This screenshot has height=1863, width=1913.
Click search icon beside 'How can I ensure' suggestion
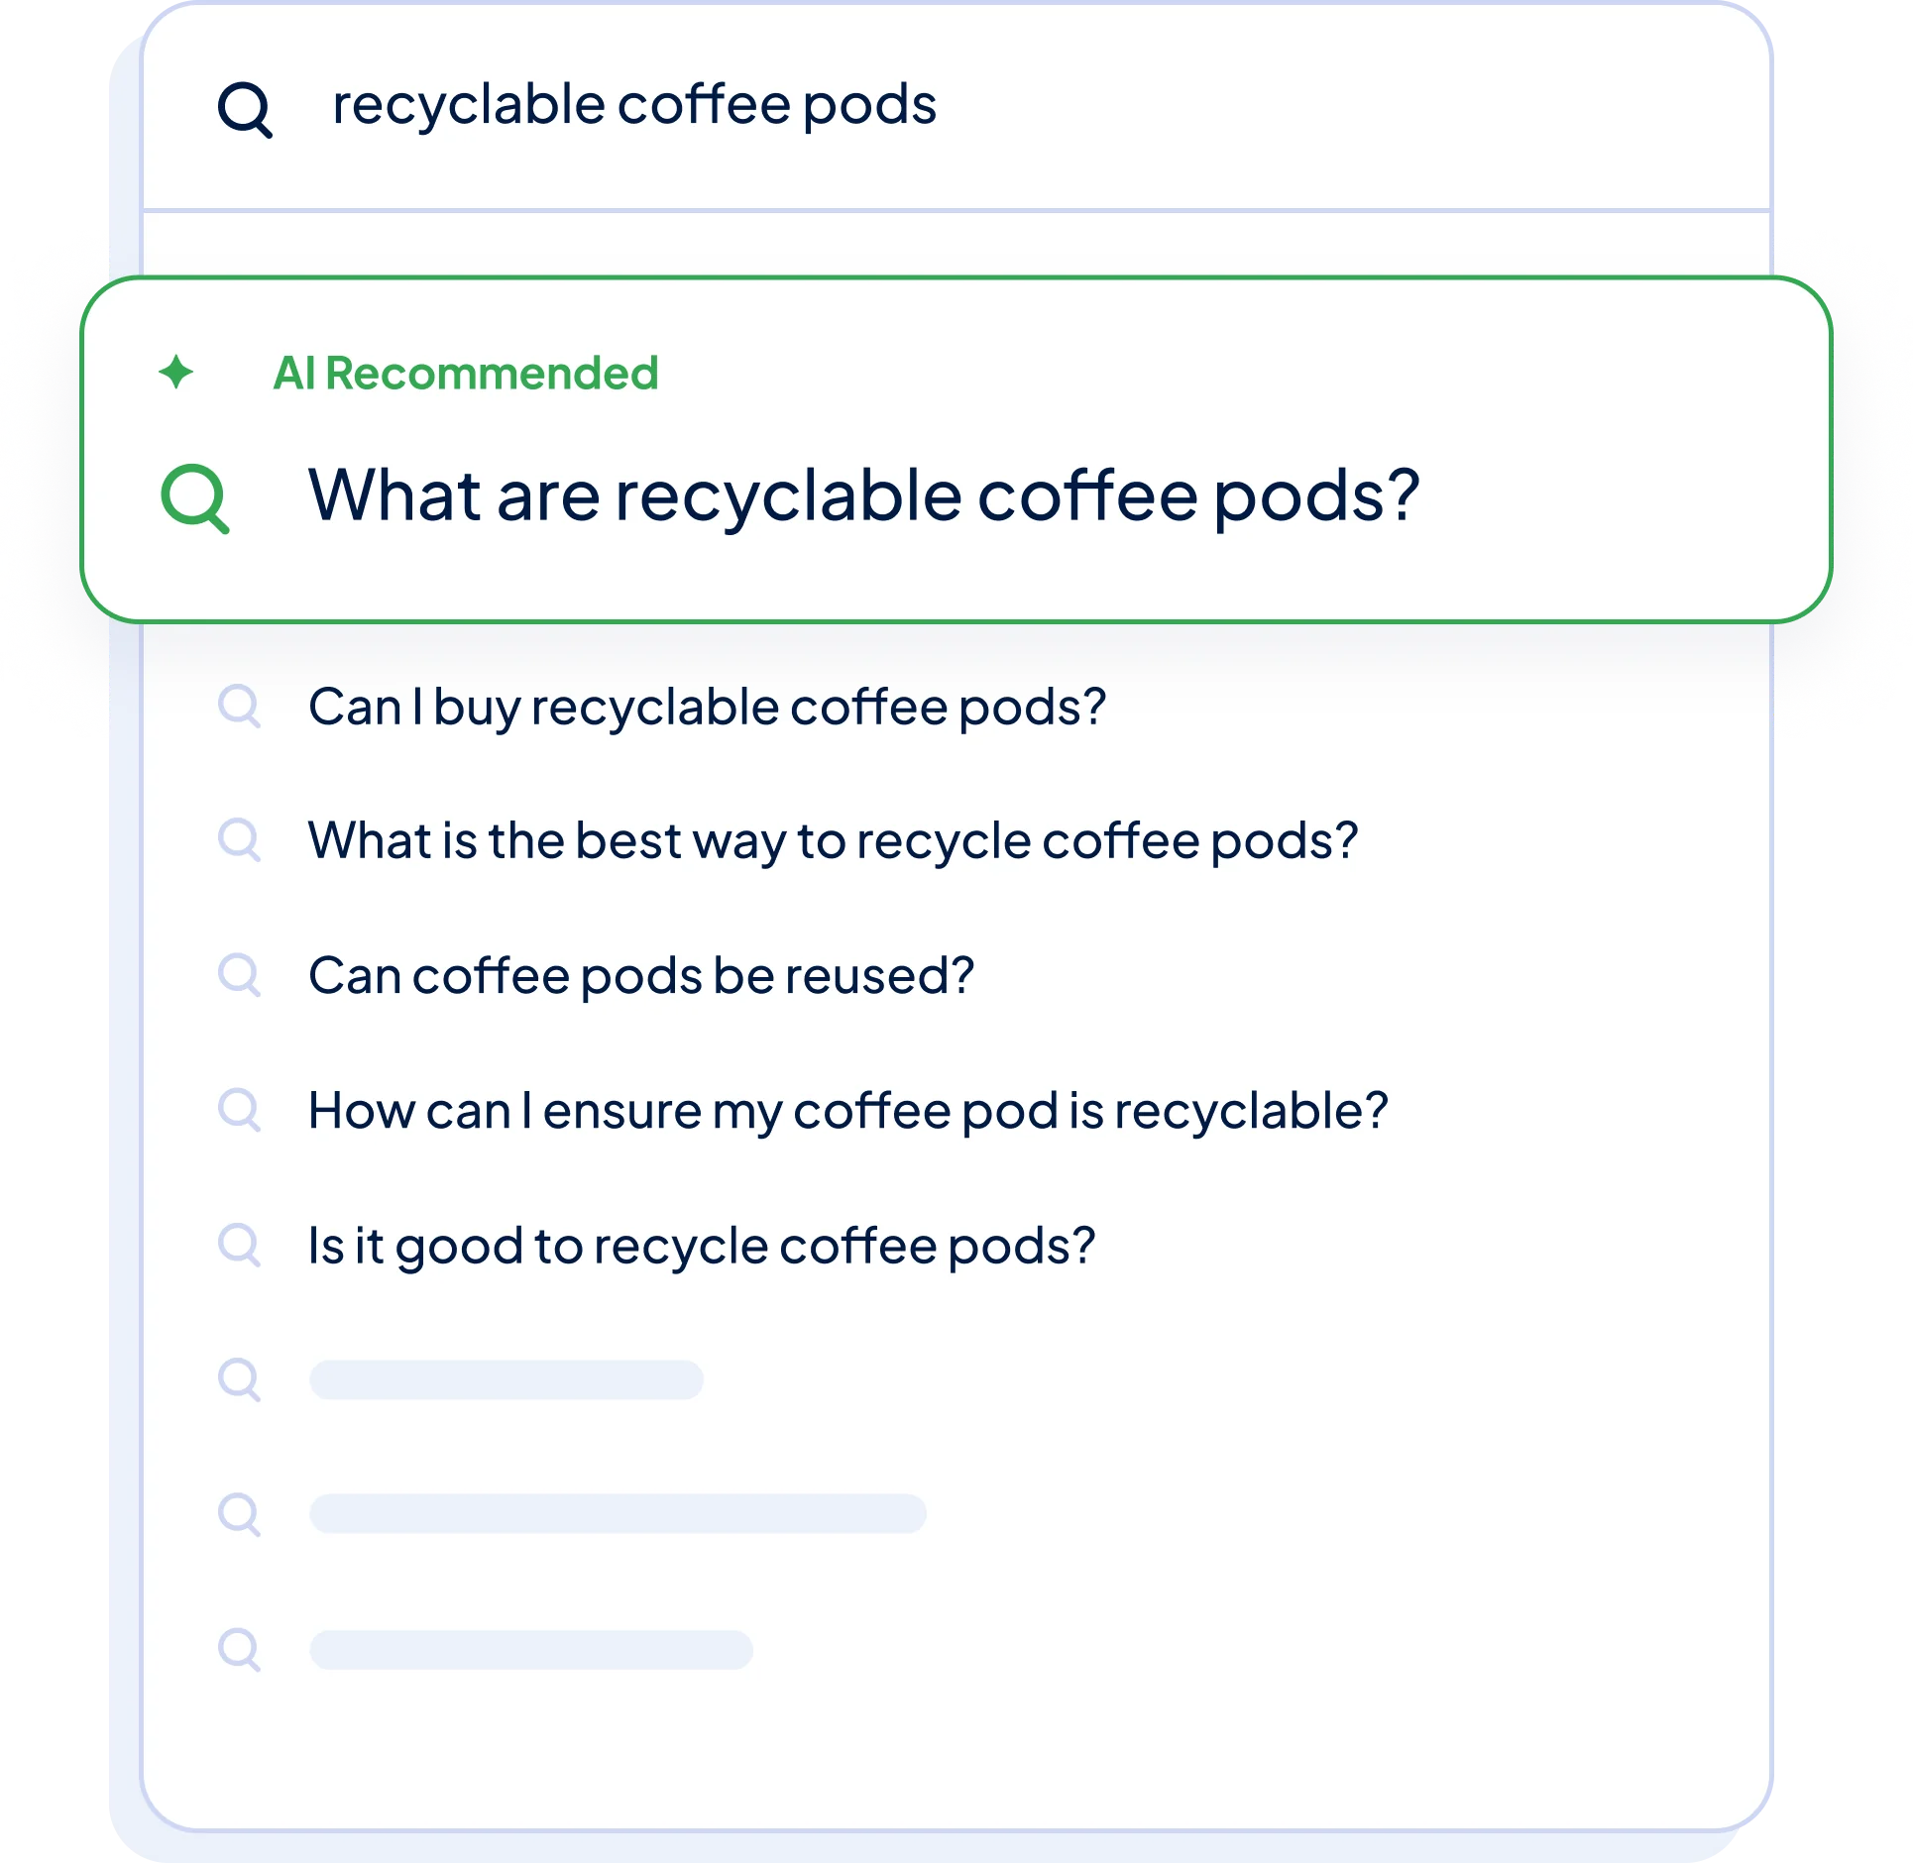239,1110
